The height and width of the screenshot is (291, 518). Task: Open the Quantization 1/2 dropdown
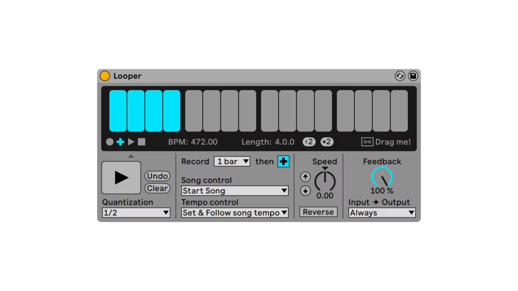(136, 213)
